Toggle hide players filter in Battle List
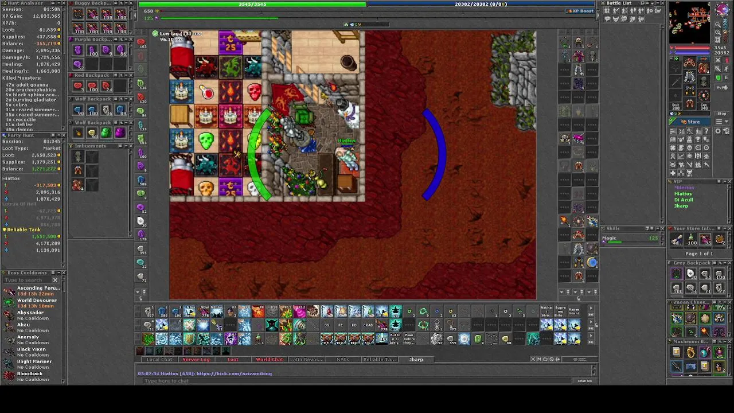734x413 pixels. (x=608, y=11)
